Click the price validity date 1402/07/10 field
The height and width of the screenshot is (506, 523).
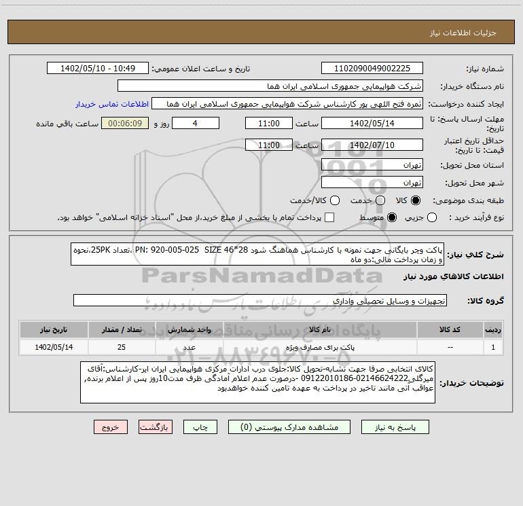372,145
